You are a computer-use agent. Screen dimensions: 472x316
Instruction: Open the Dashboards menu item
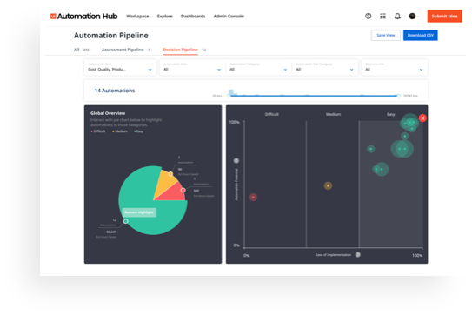[x=193, y=16]
